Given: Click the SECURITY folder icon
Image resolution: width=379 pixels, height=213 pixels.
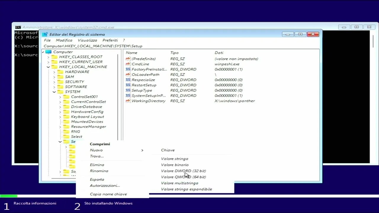Looking at the screenshot, I should pyautogui.click(x=60, y=82).
